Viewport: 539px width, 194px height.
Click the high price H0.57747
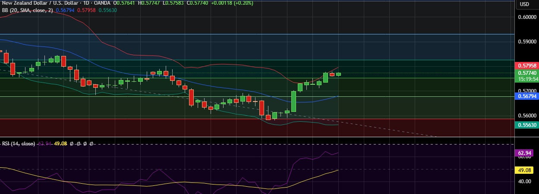pyautogui.click(x=149, y=3)
